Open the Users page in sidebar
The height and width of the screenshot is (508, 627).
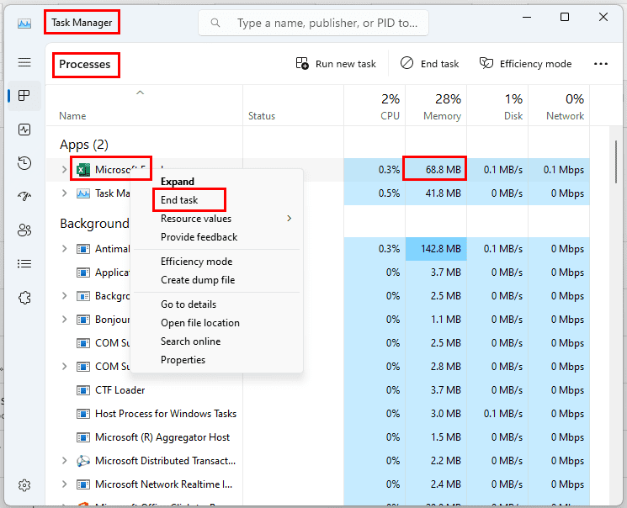tap(24, 230)
